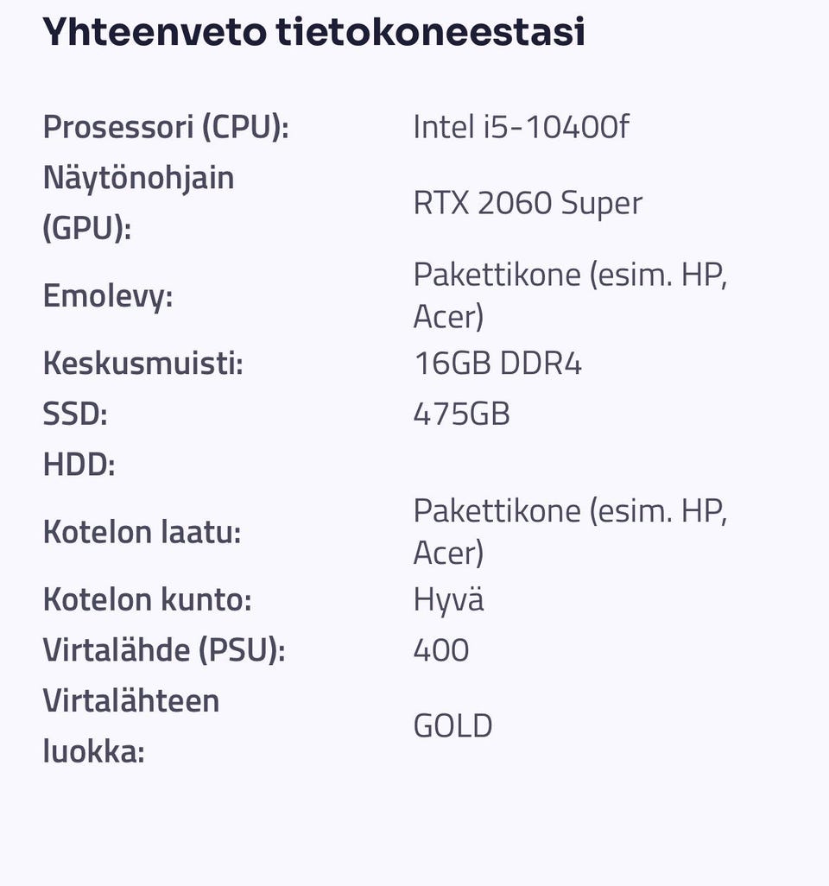Select the Keskusmuisti label
This screenshot has width=829, height=886.
(x=143, y=363)
